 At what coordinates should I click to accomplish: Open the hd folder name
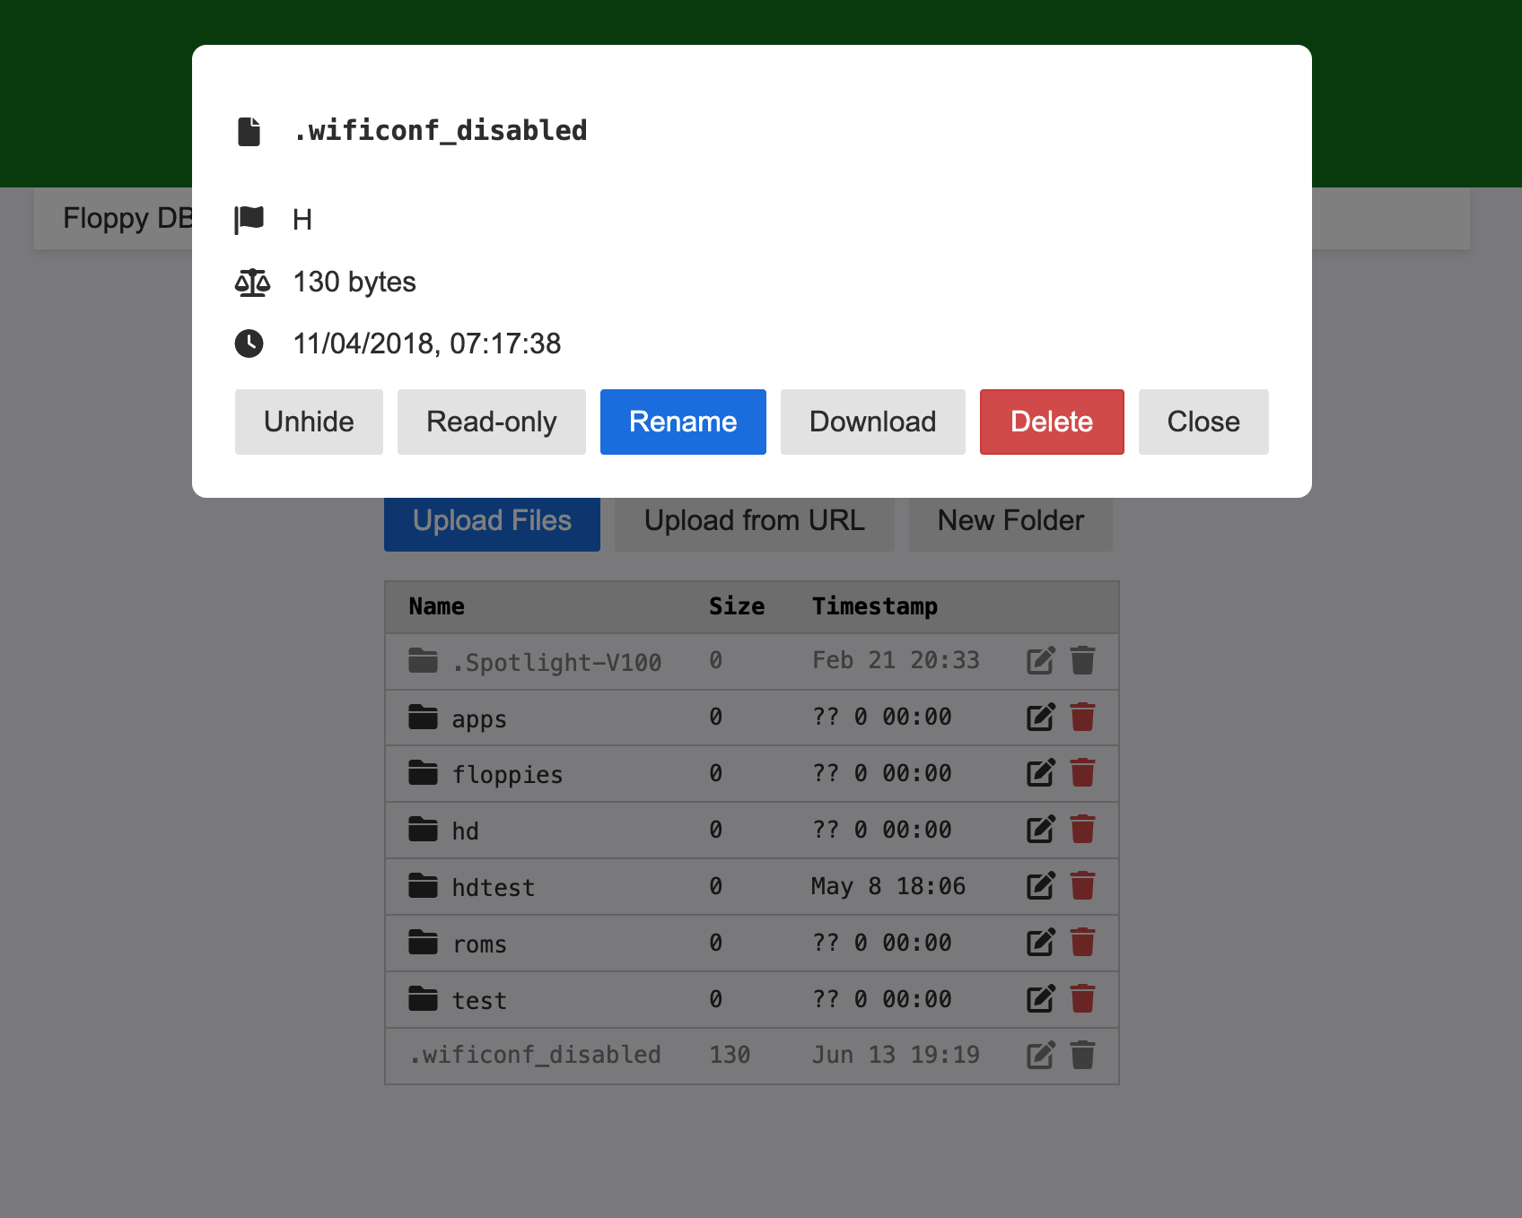pos(465,831)
